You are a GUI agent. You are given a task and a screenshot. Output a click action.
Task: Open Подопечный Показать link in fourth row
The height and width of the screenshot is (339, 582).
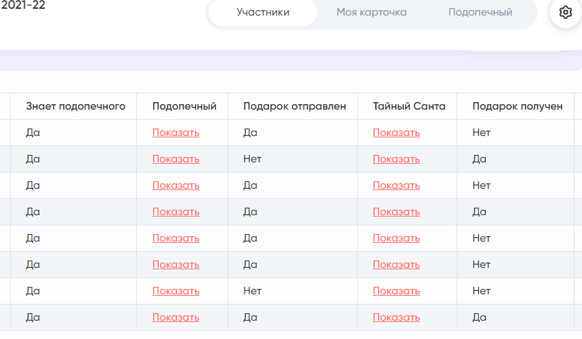[x=176, y=212]
